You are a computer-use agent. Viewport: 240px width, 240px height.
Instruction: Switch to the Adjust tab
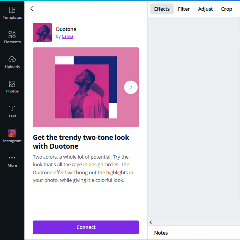[x=205, y=9]
